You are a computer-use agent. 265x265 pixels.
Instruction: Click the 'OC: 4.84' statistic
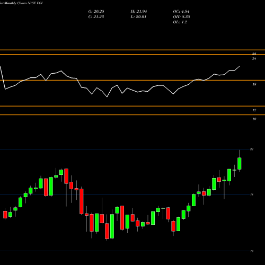click(181, 12)
